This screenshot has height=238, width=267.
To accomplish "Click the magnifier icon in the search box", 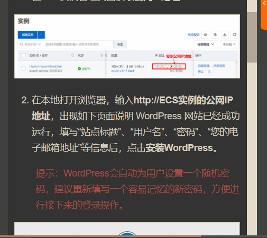I will [21, 44].
